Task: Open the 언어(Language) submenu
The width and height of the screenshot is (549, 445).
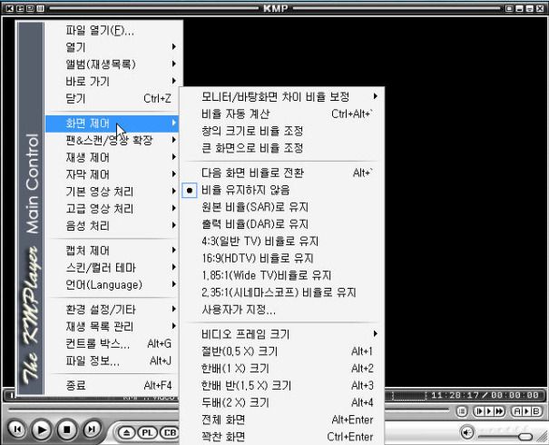Action: (x=112, y=285)
